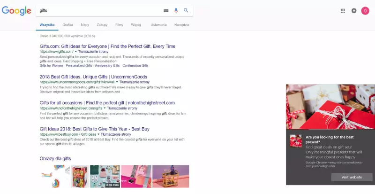The image size is (375, 194).
Task: Open the on-screen keyboard icon
Action: (166, 10)
